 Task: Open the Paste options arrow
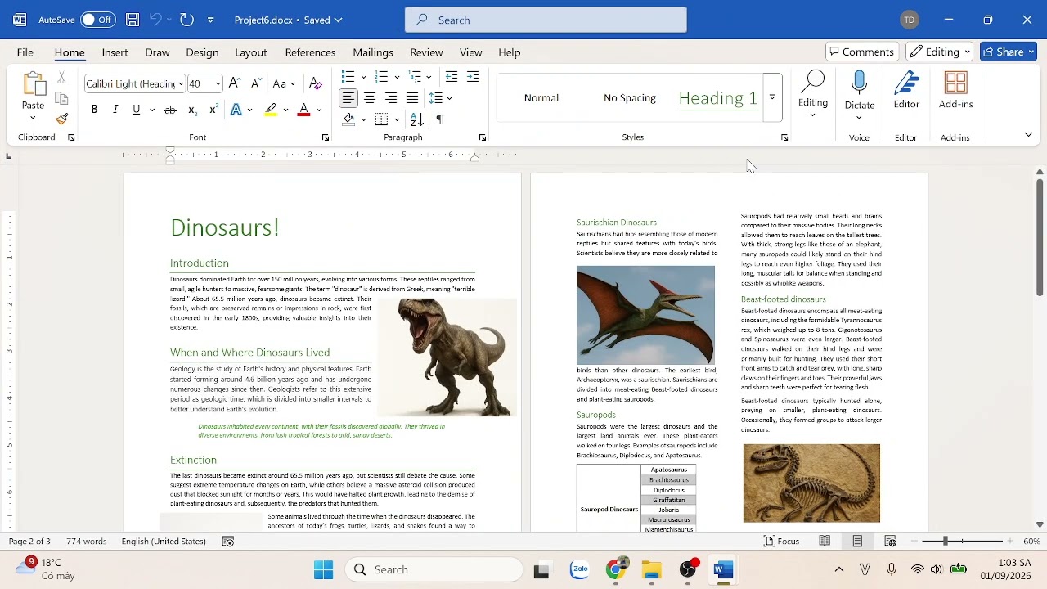click(33, 118)
